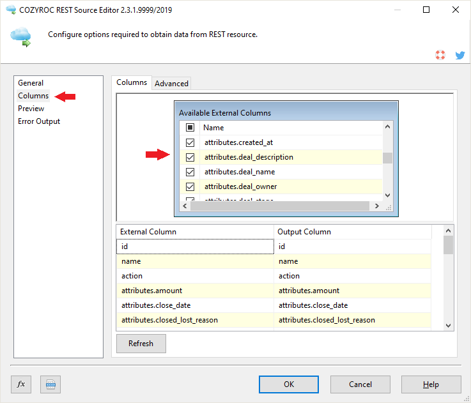Open the expression editor fx button
This screenshot has width=471, height=403.
point(21,384)
